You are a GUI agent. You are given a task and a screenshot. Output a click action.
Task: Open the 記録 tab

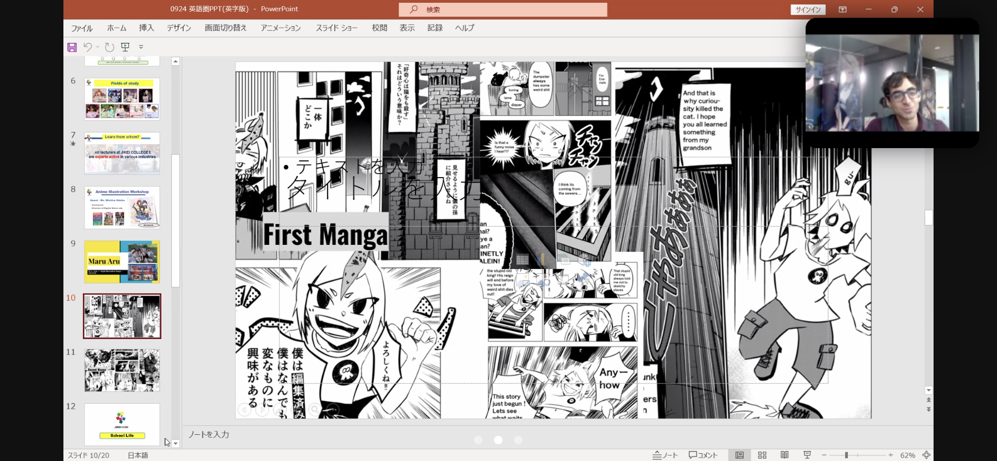(x=435, y=28)
